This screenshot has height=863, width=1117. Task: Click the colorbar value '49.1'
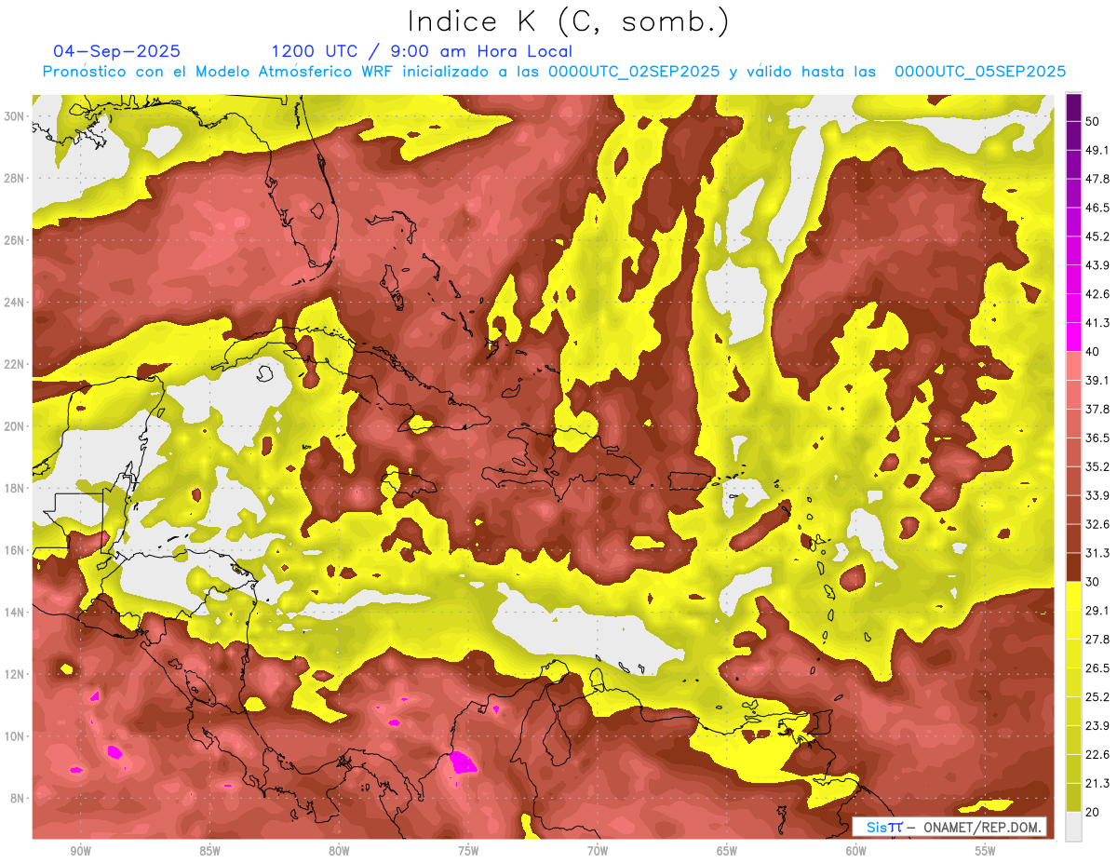1097,150
